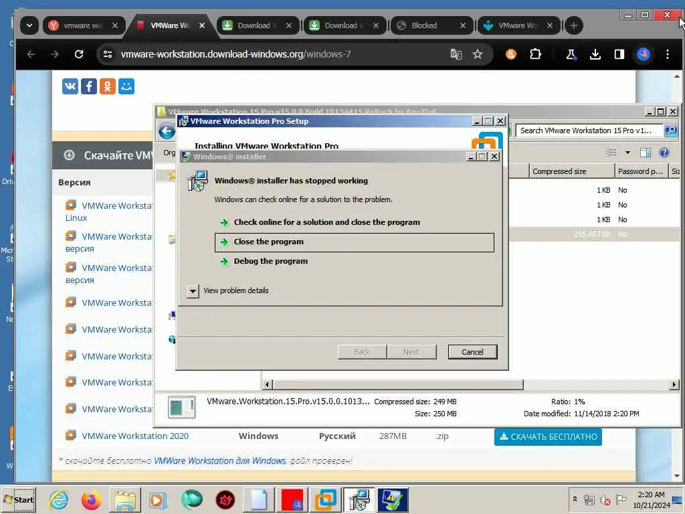This screenshot has width=685, height=514.
Task: Click the Password p... column header
Action: click(x=642, y=171)
